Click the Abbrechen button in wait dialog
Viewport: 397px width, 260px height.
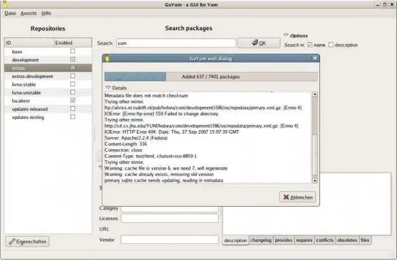298,197
